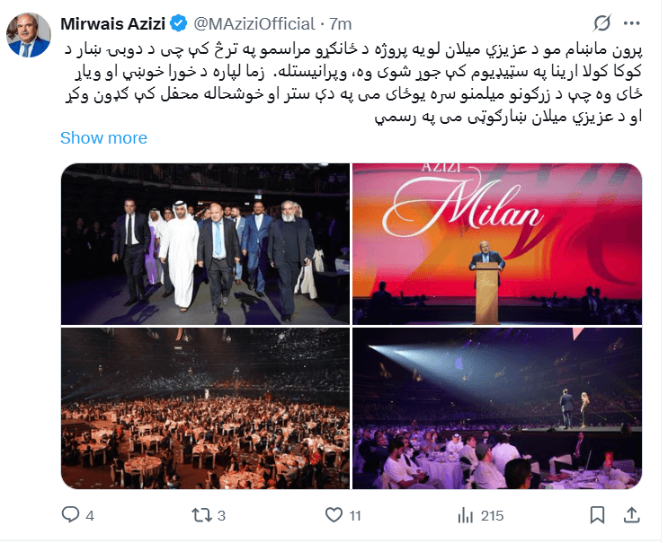Open the Azizi Milan podium photo
This screenshot has height=543, width=668.
497,244
